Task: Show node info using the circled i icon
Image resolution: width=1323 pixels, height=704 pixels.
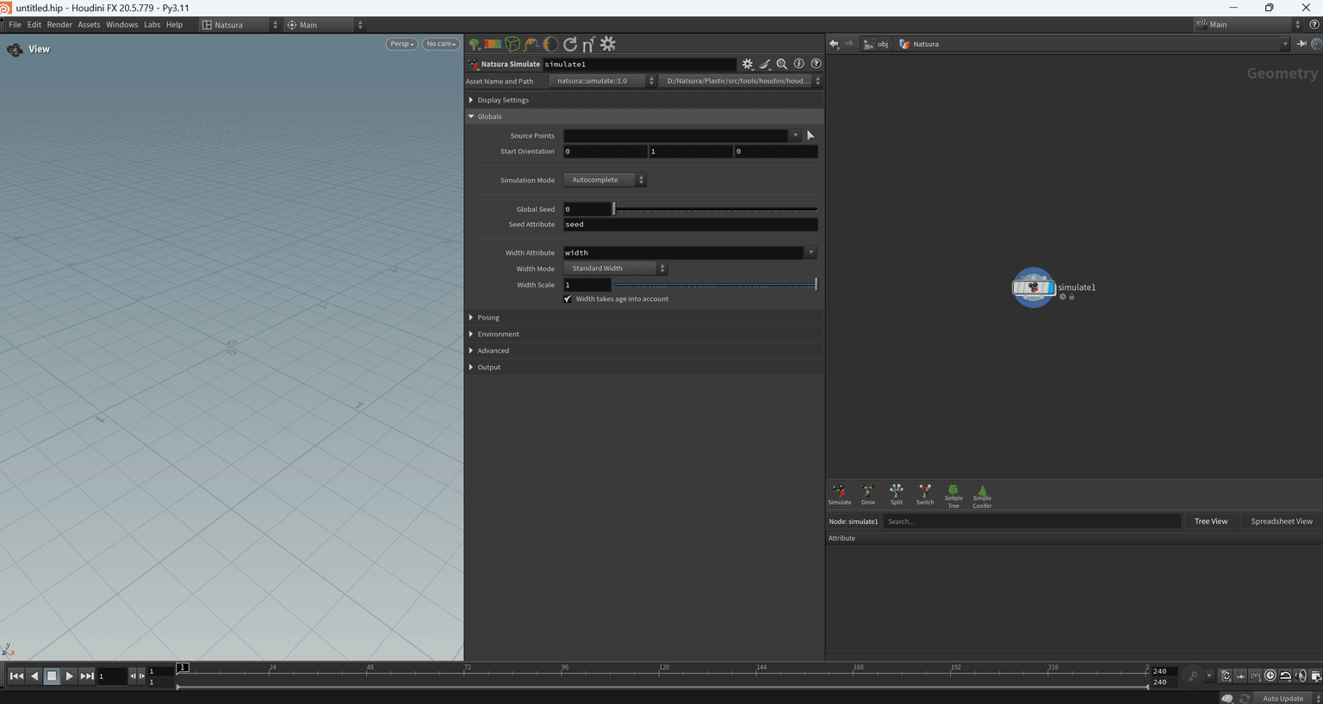Action: (798, 64)
